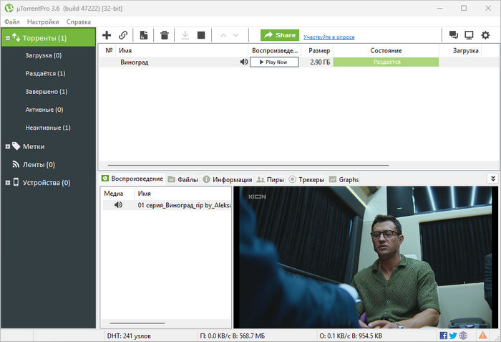This screenshot has height=342, width=501.
Task: Collapse the details pane with double chevron
Action: 492,179
